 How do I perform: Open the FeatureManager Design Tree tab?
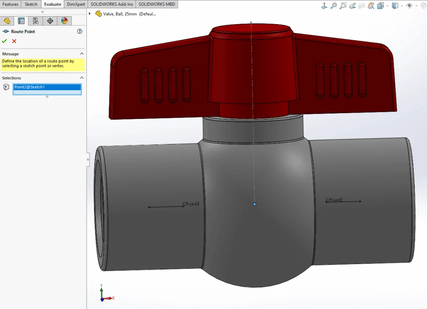7,21
